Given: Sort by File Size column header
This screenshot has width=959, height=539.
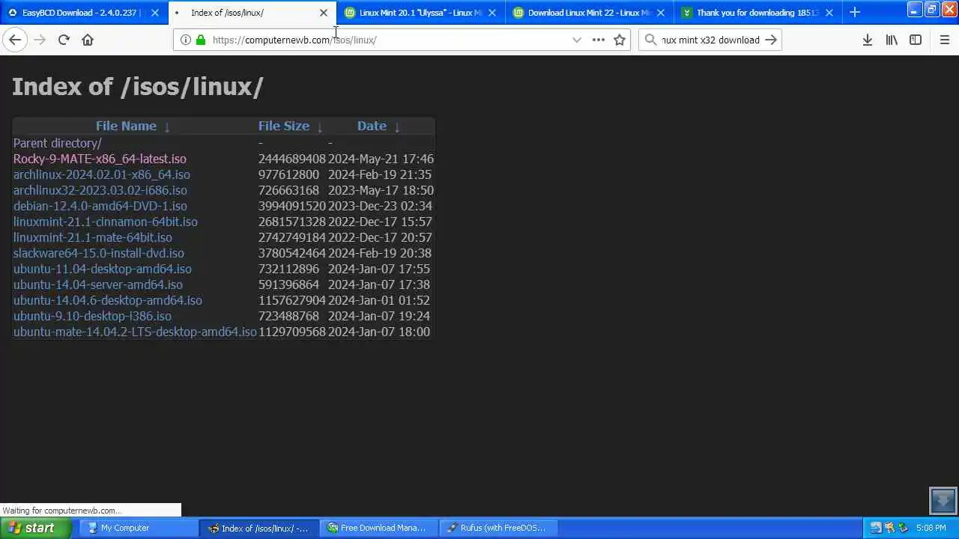Looking at the screenshot, I should point(284,126).
